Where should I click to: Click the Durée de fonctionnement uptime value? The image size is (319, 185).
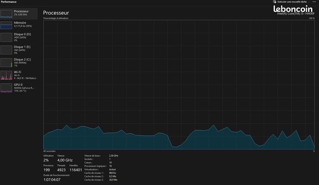tap(52, 180)
